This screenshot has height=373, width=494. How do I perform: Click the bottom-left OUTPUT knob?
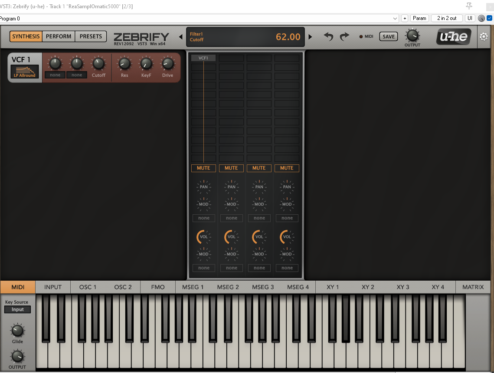[x=17, y=357]
